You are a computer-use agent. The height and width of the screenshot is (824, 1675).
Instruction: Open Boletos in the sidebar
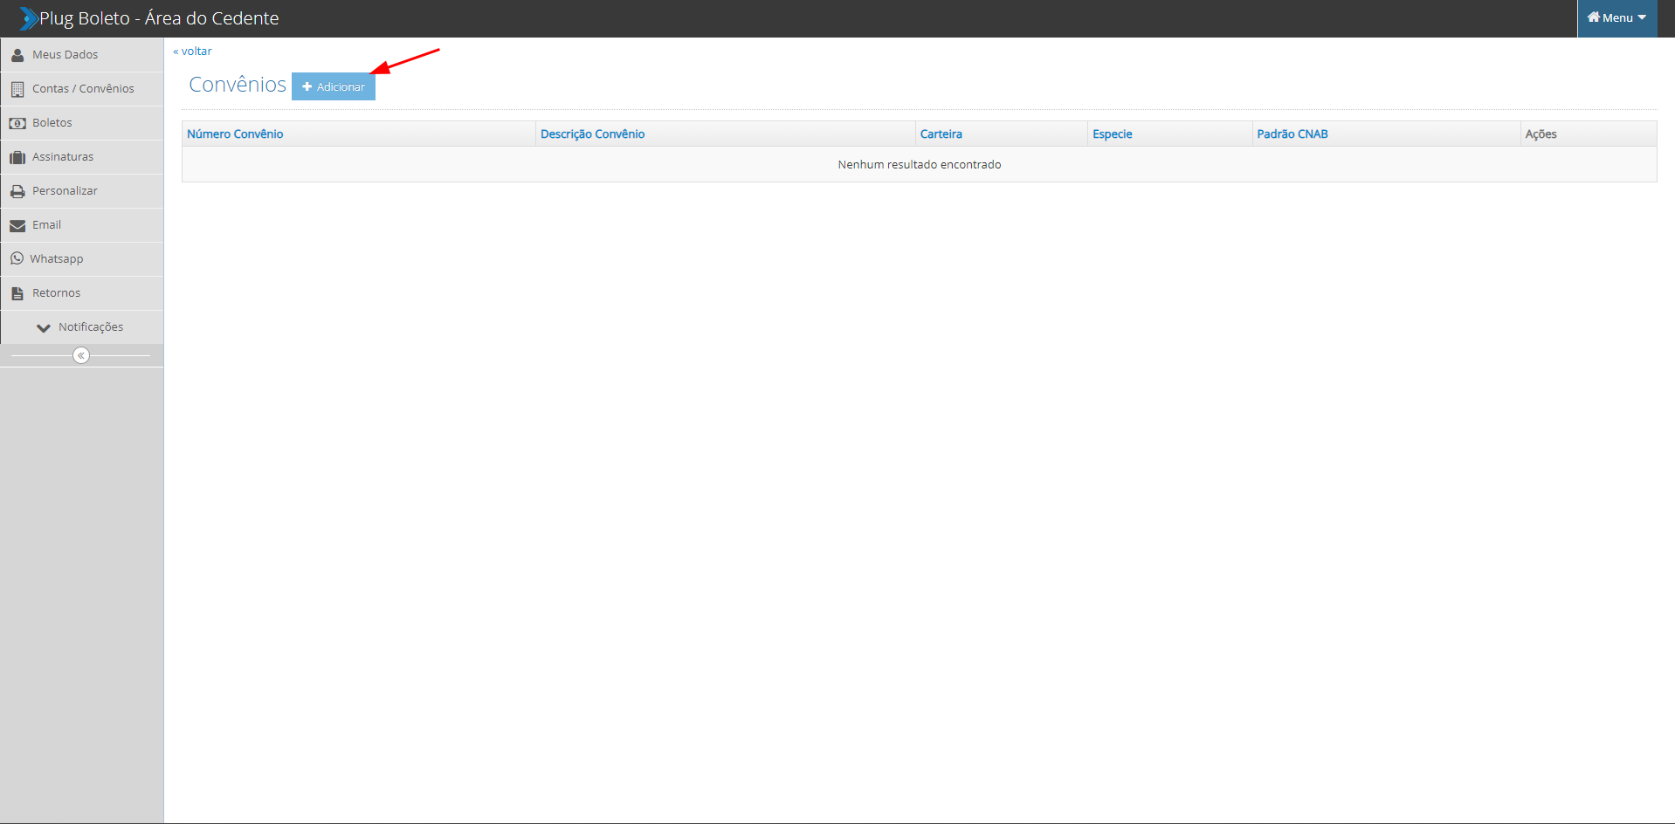point(82,123)
